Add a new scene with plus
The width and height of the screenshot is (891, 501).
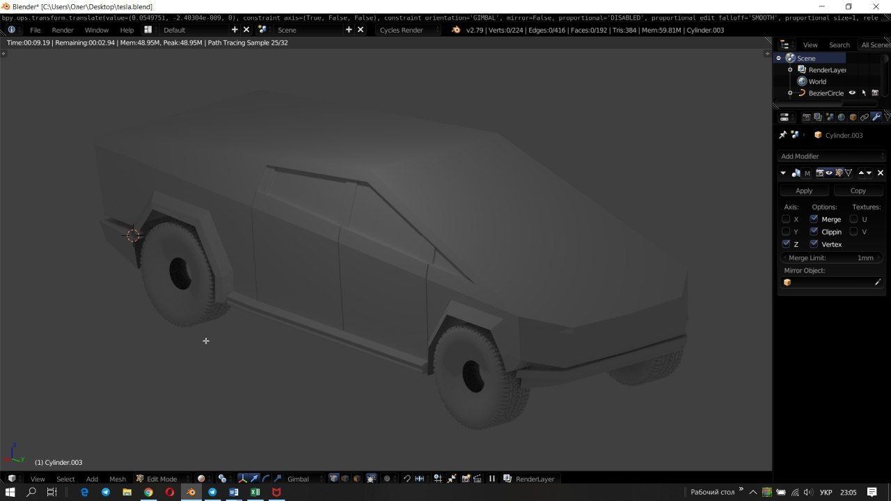coord(349,30)
